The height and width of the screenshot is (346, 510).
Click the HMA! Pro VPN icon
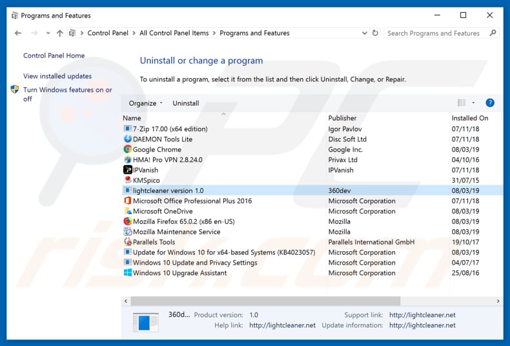tap(128, 159)
